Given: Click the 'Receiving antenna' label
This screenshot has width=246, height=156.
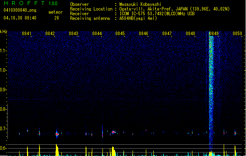Looking at the screenshot, I should coord(90,18).
